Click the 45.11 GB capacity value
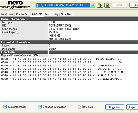 coord(54,32)
